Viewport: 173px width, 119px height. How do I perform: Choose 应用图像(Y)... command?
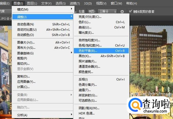click(43, 81)
